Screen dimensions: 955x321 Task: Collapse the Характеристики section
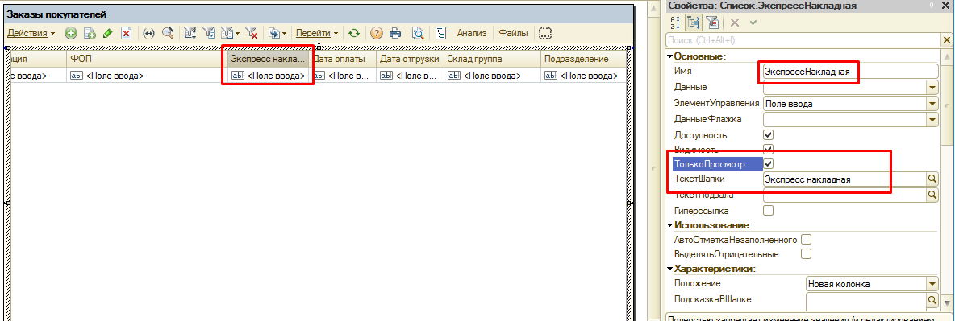tap(670, 269)
